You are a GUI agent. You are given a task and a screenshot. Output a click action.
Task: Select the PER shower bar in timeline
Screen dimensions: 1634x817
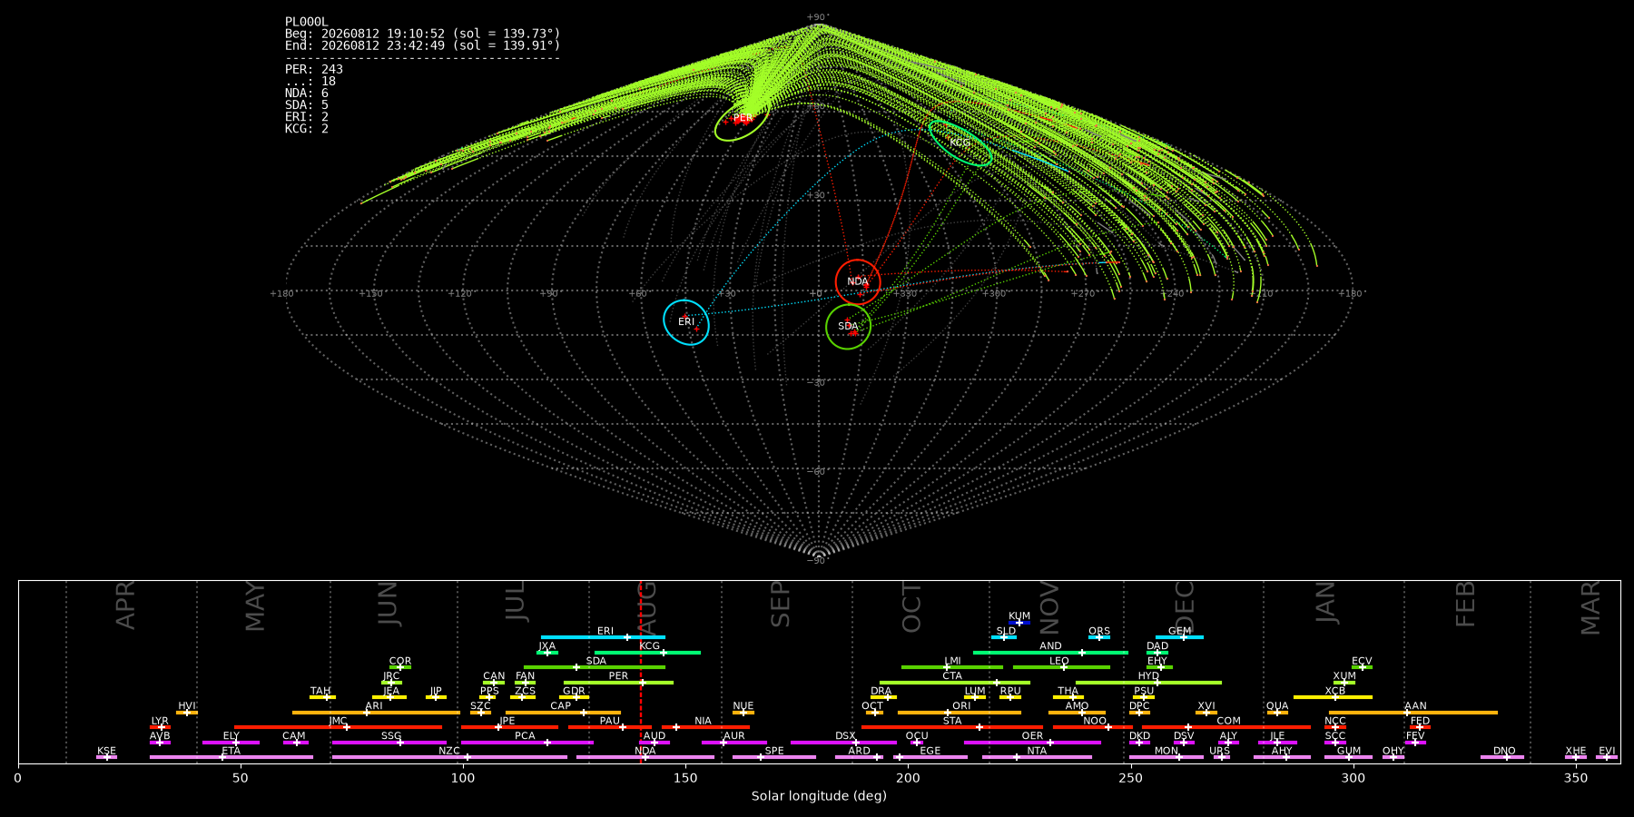[618, 682]
